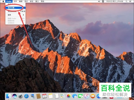Open iBooks orange book icon

pyautogui.click(x=93, y=96)
